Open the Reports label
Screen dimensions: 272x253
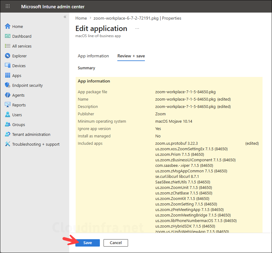(x=19, y=105)
